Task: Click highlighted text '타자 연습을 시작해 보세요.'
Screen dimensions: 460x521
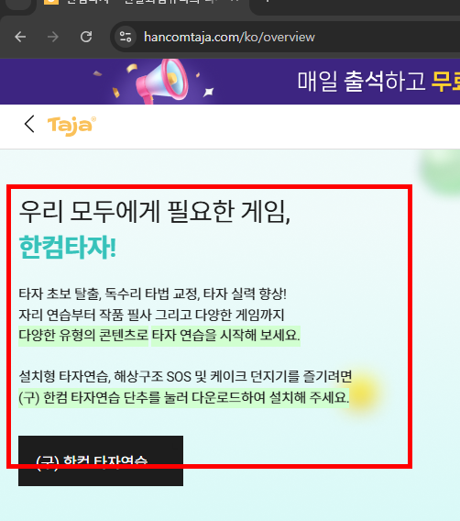Action: (x=226, y=336)
